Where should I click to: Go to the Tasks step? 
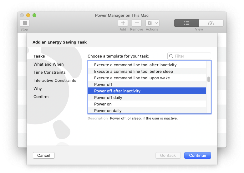coord(39,56)
